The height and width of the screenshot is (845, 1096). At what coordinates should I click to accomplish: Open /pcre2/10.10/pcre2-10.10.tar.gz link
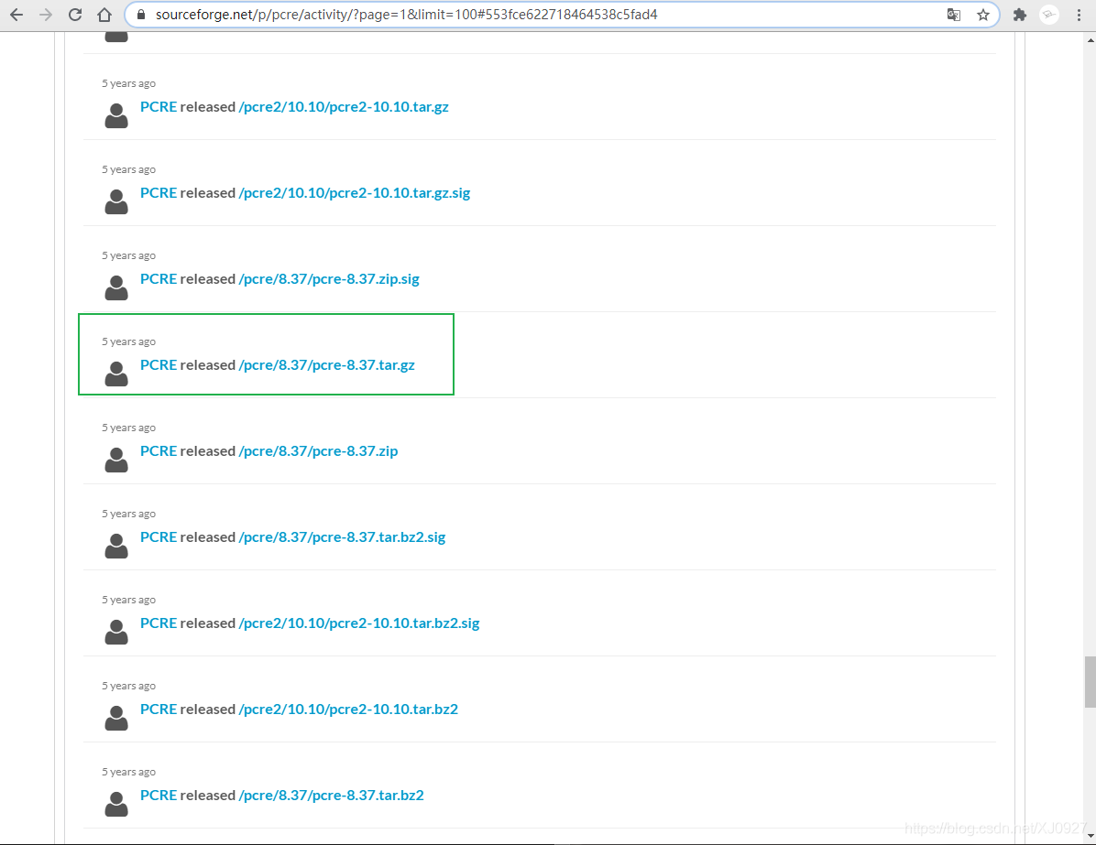(x=344, y=107)
